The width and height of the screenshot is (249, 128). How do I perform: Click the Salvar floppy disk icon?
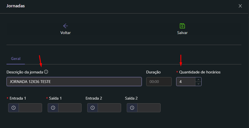182,26
